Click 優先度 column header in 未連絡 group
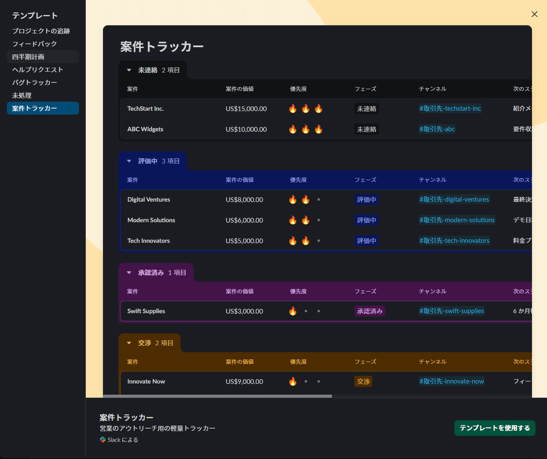Viewport: 547px width, 459px height. point(298,89)
